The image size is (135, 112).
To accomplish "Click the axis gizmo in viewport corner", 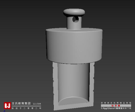I will [5, 111].
